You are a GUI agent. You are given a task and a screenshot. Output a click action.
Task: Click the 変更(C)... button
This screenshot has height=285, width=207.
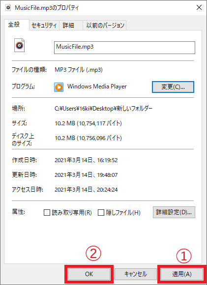point(173,87)
